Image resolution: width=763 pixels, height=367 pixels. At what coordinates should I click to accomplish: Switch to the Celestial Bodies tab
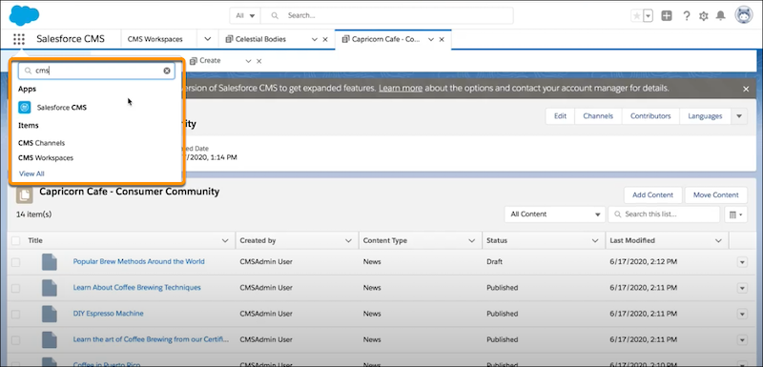click(260, 39)
